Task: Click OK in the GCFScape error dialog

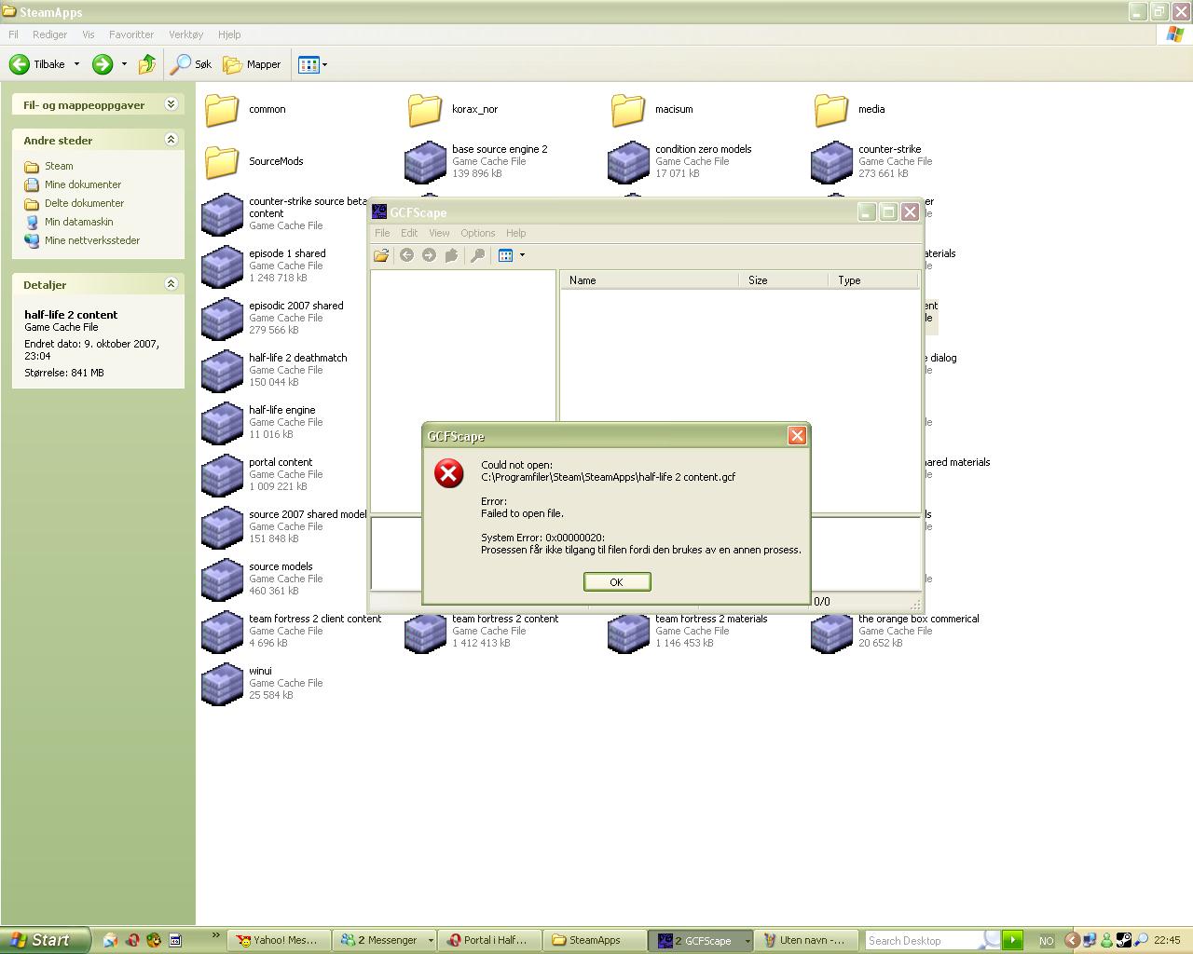Action: point(616,581)
